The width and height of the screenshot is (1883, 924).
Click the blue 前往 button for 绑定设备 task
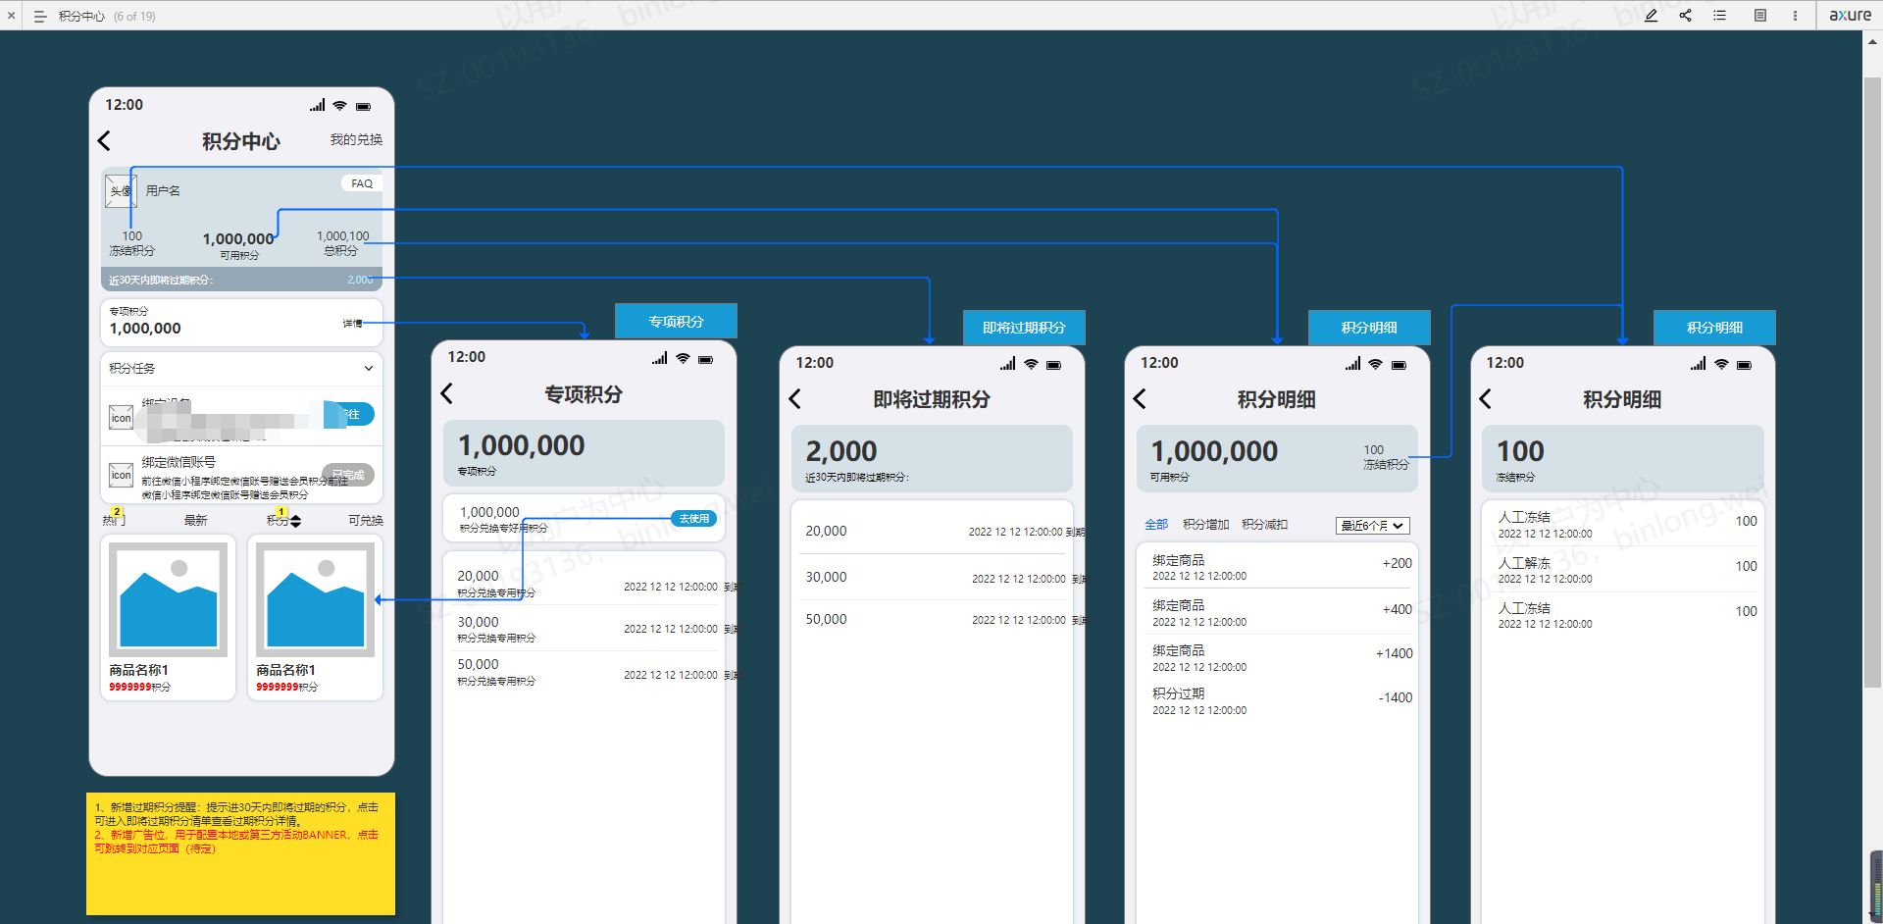[349, 414]
